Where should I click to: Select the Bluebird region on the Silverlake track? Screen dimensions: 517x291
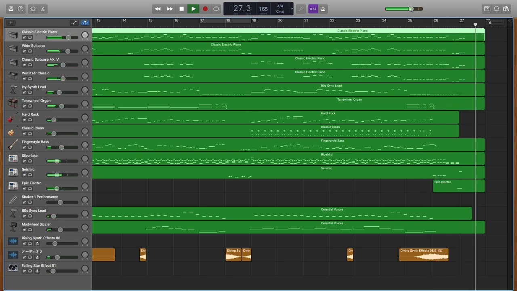tap(288, 158)
